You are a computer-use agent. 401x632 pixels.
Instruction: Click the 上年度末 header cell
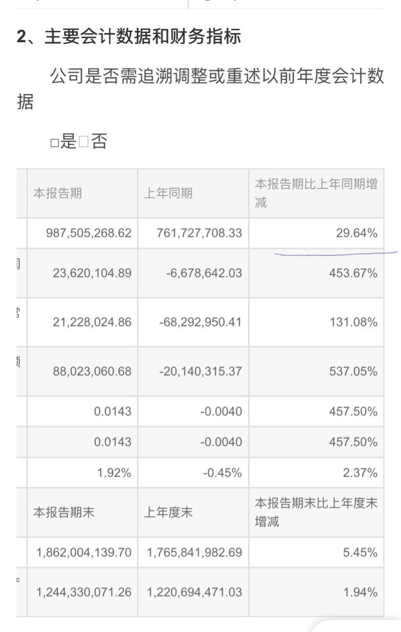tap(193, 512)
